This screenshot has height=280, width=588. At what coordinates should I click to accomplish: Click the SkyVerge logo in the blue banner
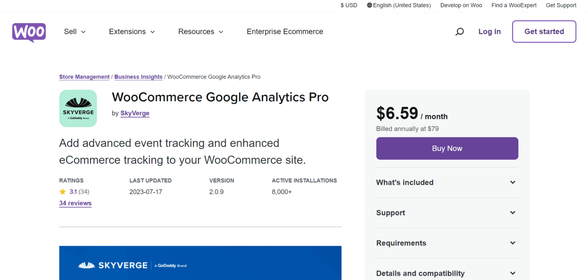click(x=113, y=265)
